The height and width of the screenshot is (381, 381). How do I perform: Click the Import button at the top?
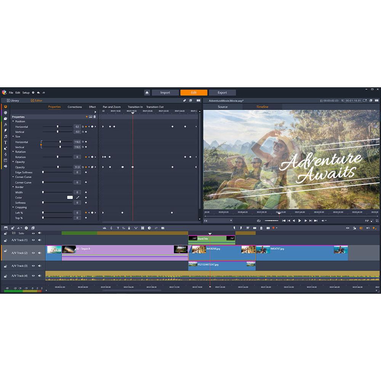165,92
